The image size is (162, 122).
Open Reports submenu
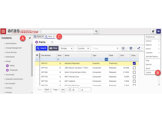[153, 45]
